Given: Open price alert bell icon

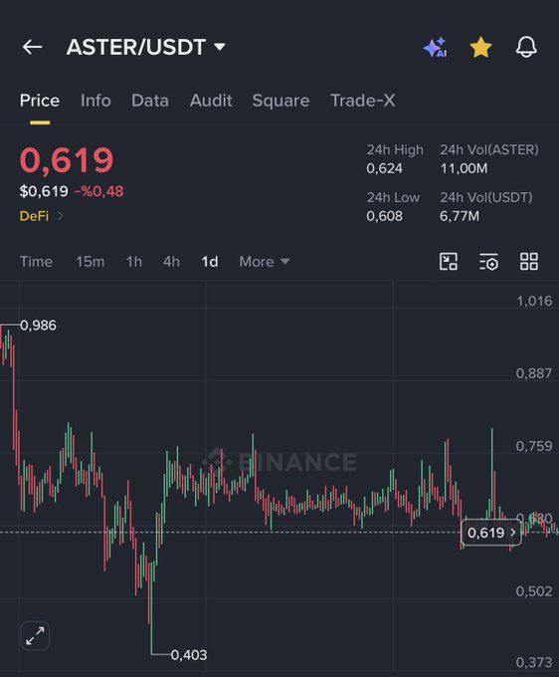Looking at the screenshot, I should [x=526, y=47].
